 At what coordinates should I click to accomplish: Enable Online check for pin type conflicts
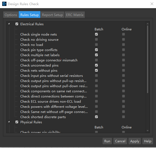click(x=123, y=50)
